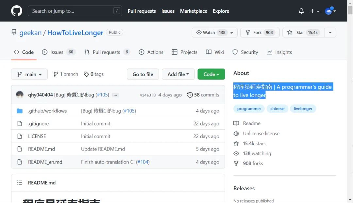Fork the repository
This screenshot has width=353, height=203.
pyautogui.click(x=260, y=33)
